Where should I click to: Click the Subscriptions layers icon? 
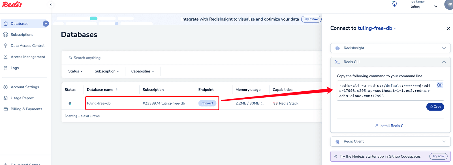click(x=5, y=35)
